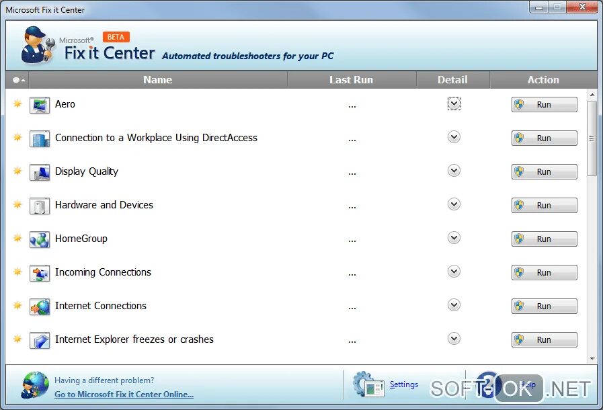Run the Incoming Connections troubleshooter
The height and width of the screenshot is (410, 603).
tap(544, 272)
